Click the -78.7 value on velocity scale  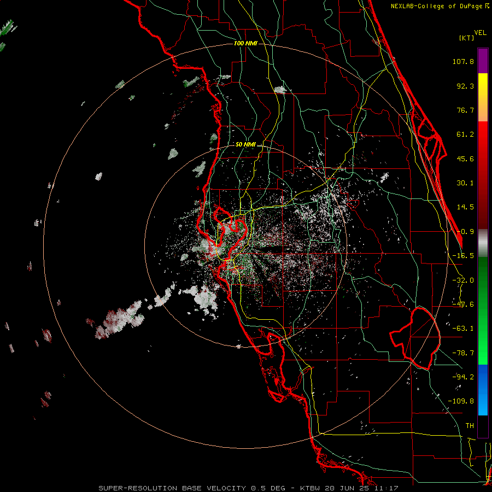point(463,353)
